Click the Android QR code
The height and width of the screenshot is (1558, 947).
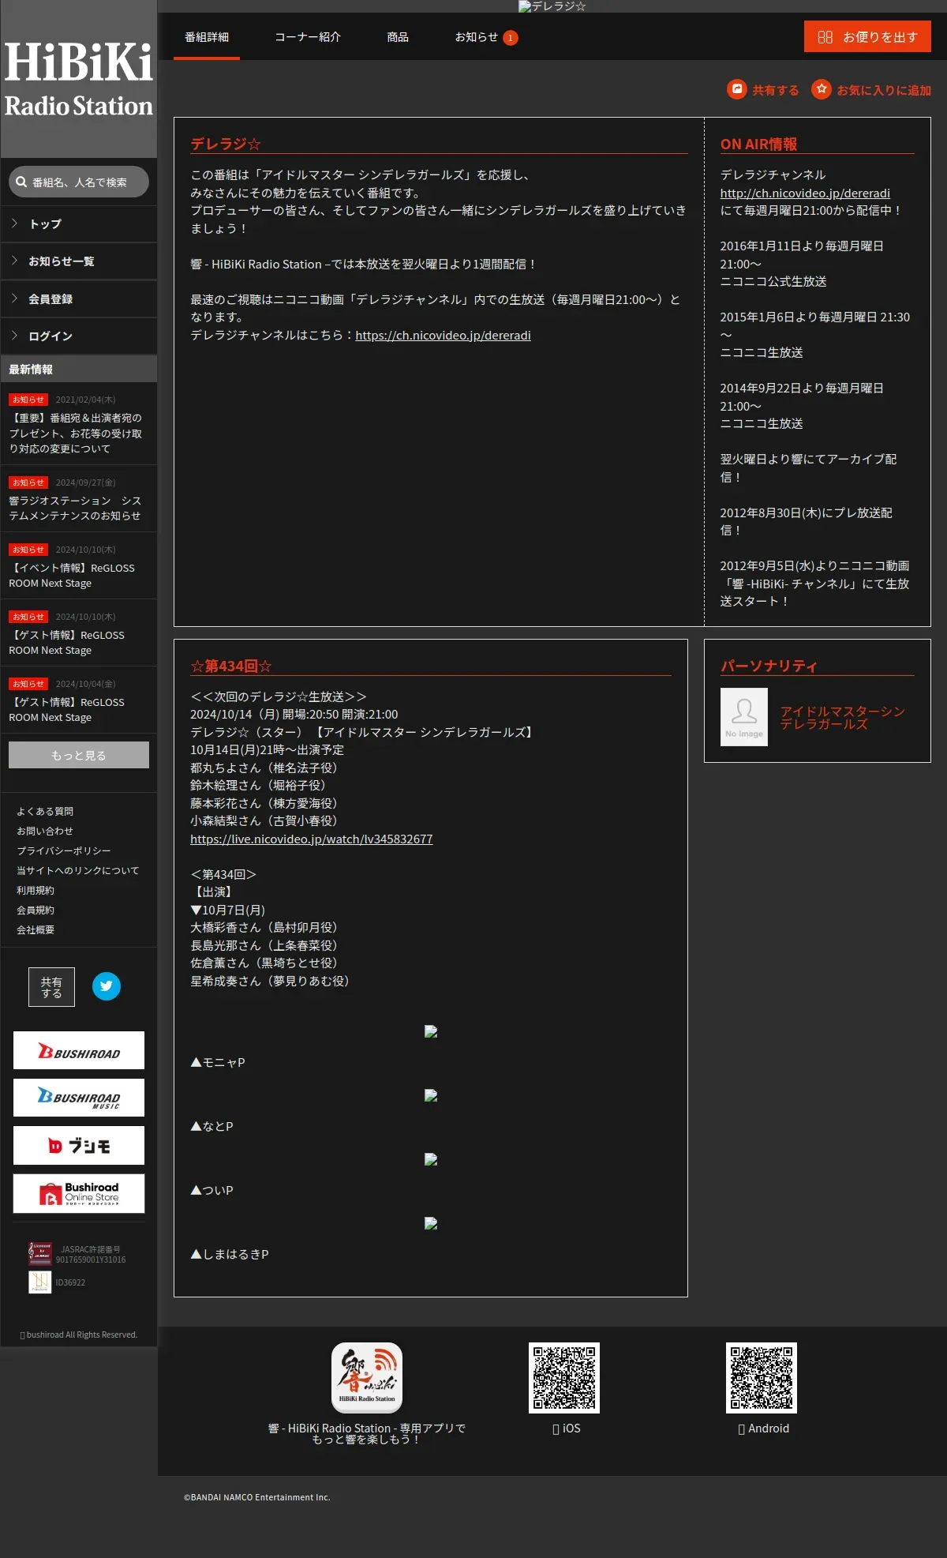click(762, 1378)
